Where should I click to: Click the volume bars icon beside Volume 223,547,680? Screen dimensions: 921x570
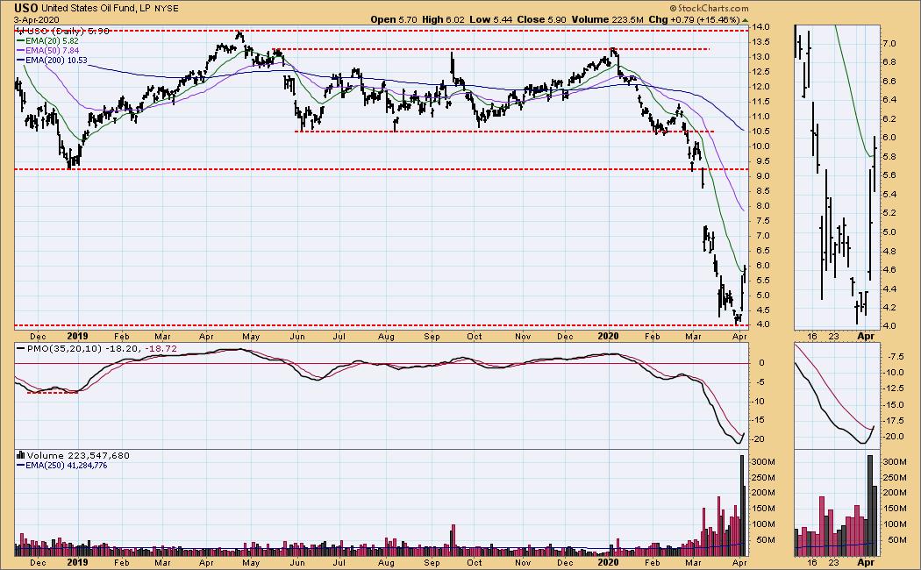20,455
